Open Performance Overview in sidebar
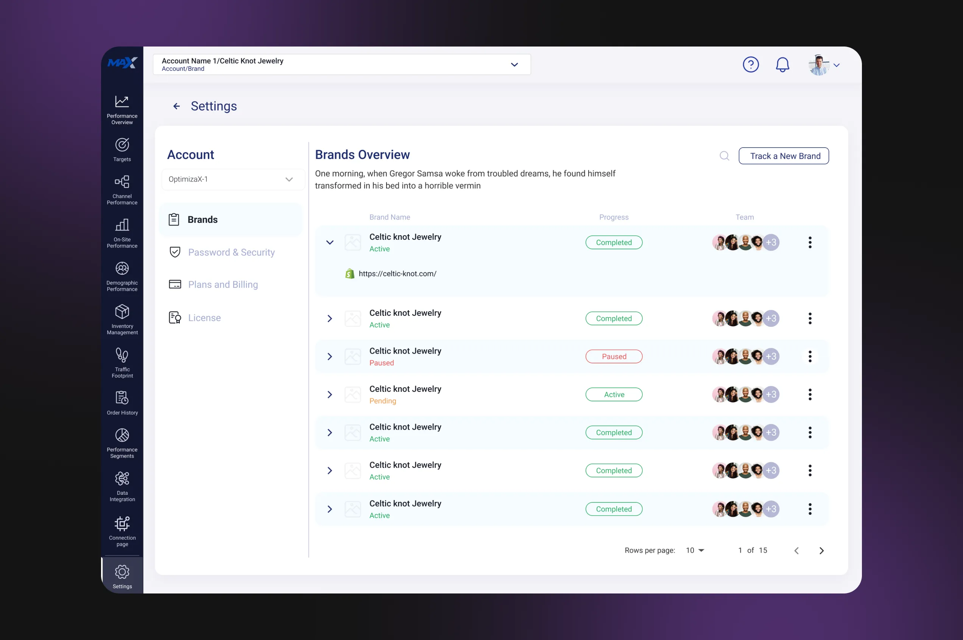 (122, 109)
